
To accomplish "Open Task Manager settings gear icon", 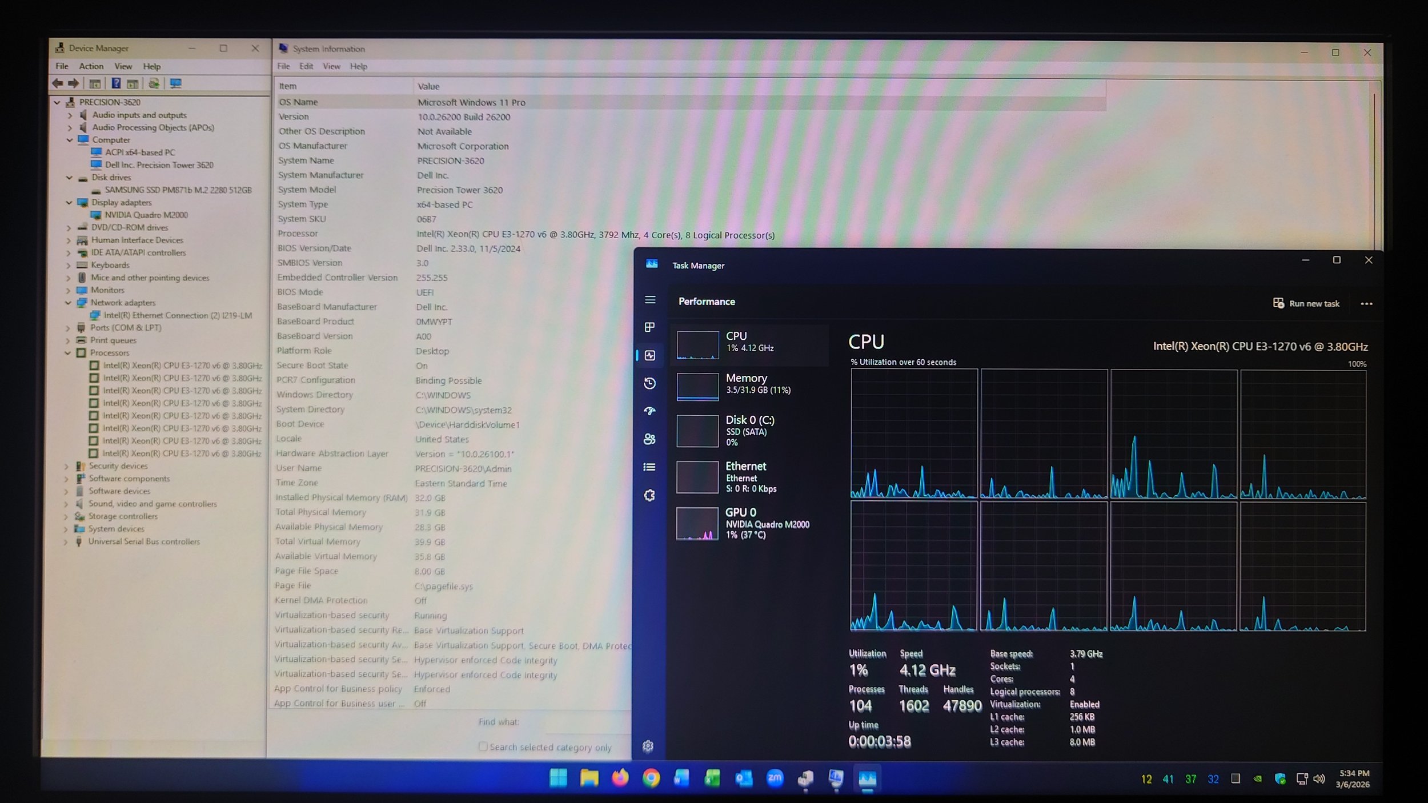I will pyautogui.click(x=648, y=746).
